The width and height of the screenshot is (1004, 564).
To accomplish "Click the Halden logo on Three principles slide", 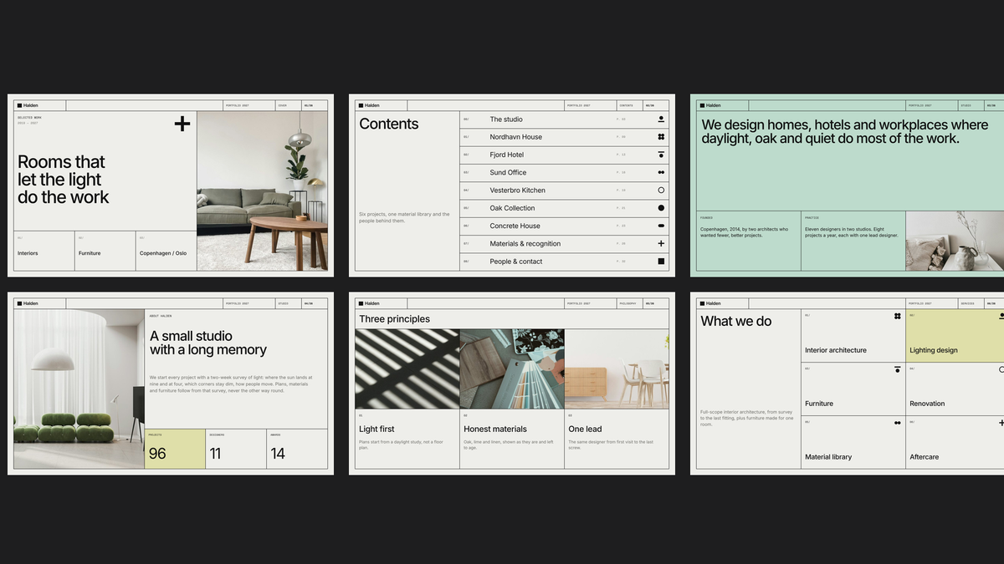I will coord(369,303).
